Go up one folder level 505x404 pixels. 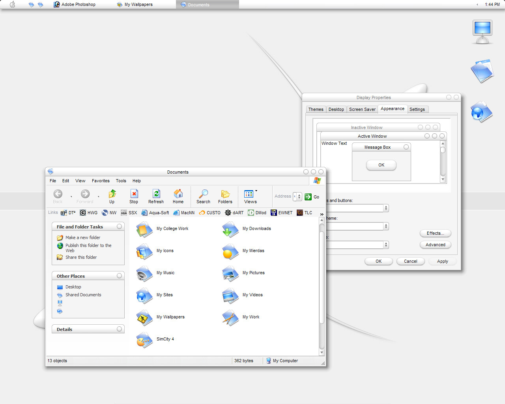click(x=112, y=194)
